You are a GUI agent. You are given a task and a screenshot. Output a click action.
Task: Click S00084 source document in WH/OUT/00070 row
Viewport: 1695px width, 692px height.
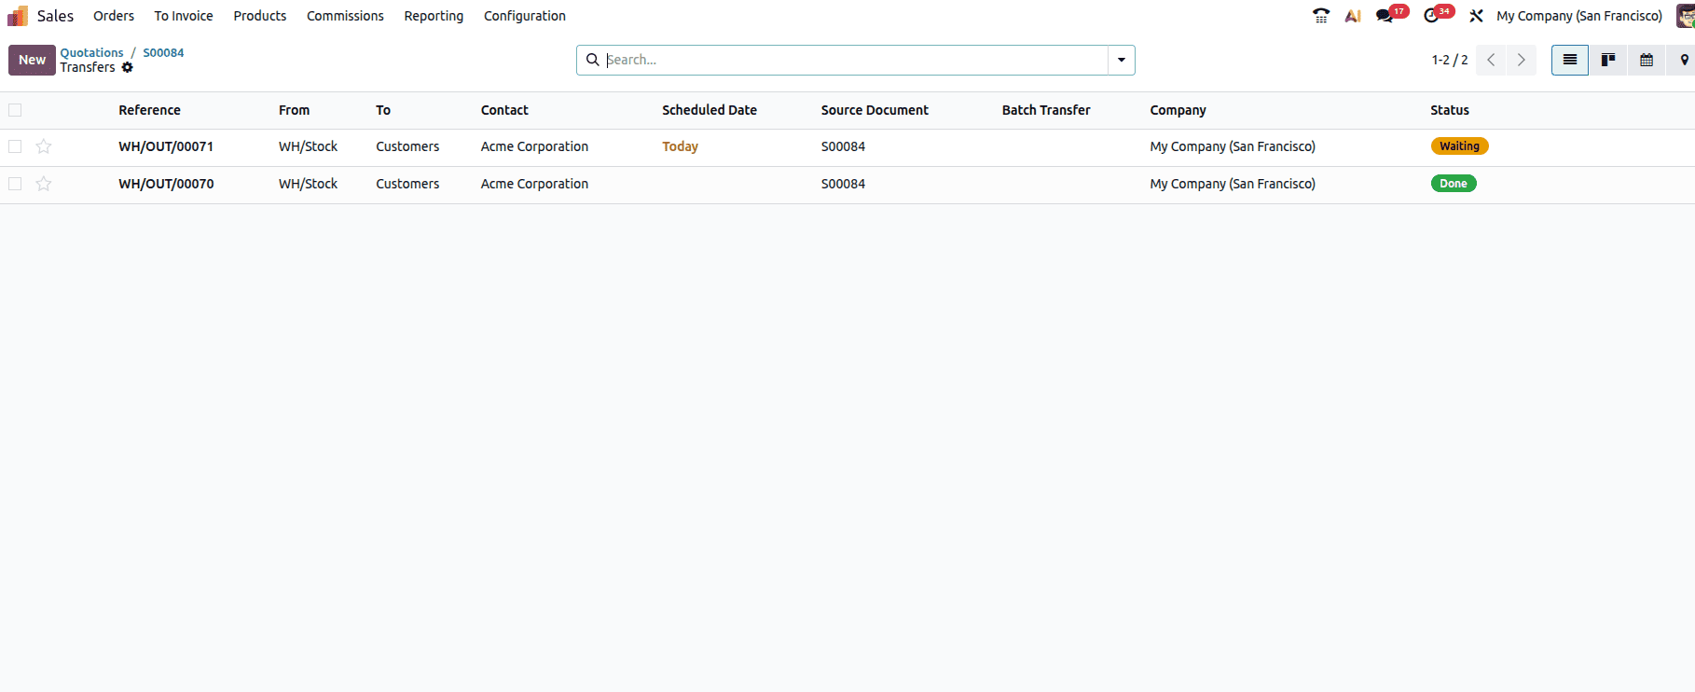point(843,184)
